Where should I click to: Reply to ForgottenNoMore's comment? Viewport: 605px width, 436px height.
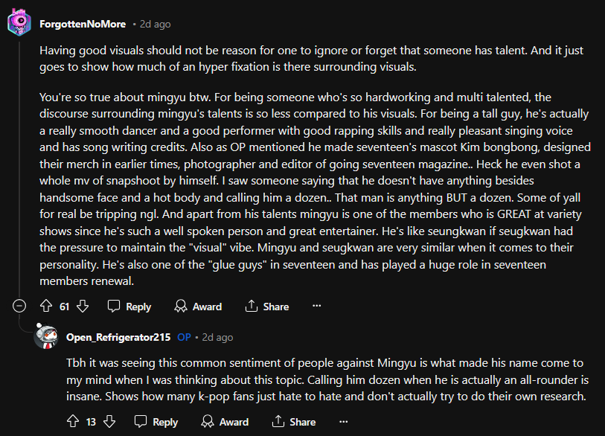pyautogui.click(x=129, y=307)
